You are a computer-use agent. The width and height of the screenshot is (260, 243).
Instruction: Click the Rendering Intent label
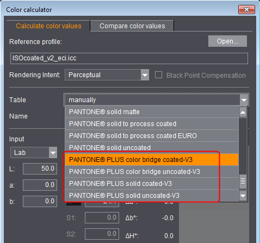pos(35,75)
